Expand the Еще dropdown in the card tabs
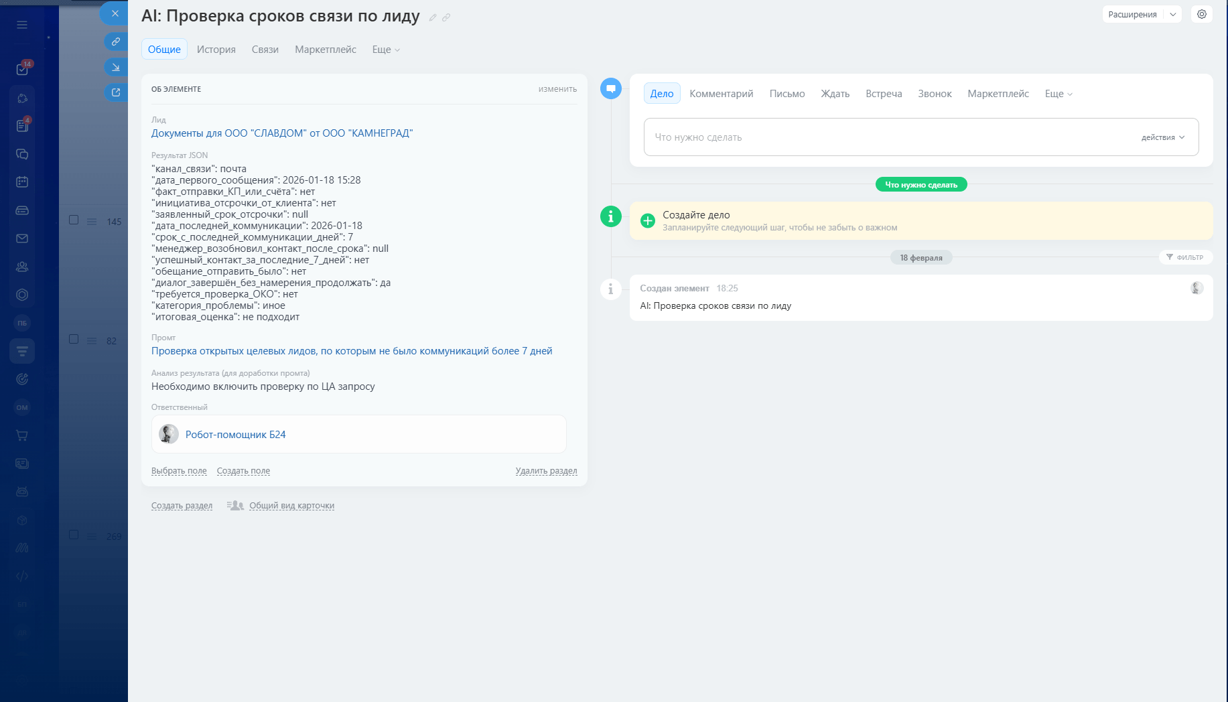 [386, 50]
